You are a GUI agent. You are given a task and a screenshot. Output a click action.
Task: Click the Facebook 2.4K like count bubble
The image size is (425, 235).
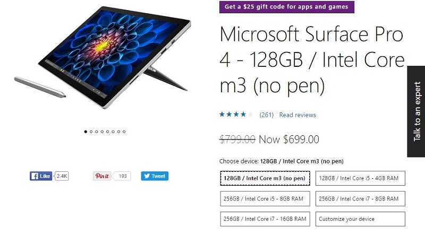[62, 176]
